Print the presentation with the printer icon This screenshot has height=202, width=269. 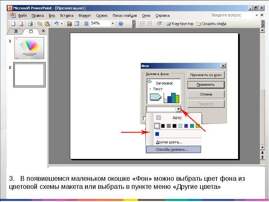pos(30,24)
